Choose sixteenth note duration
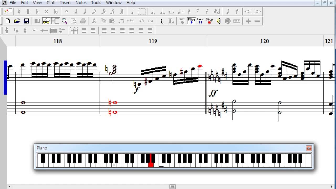336x189 pixels. (x=103, y=12)
